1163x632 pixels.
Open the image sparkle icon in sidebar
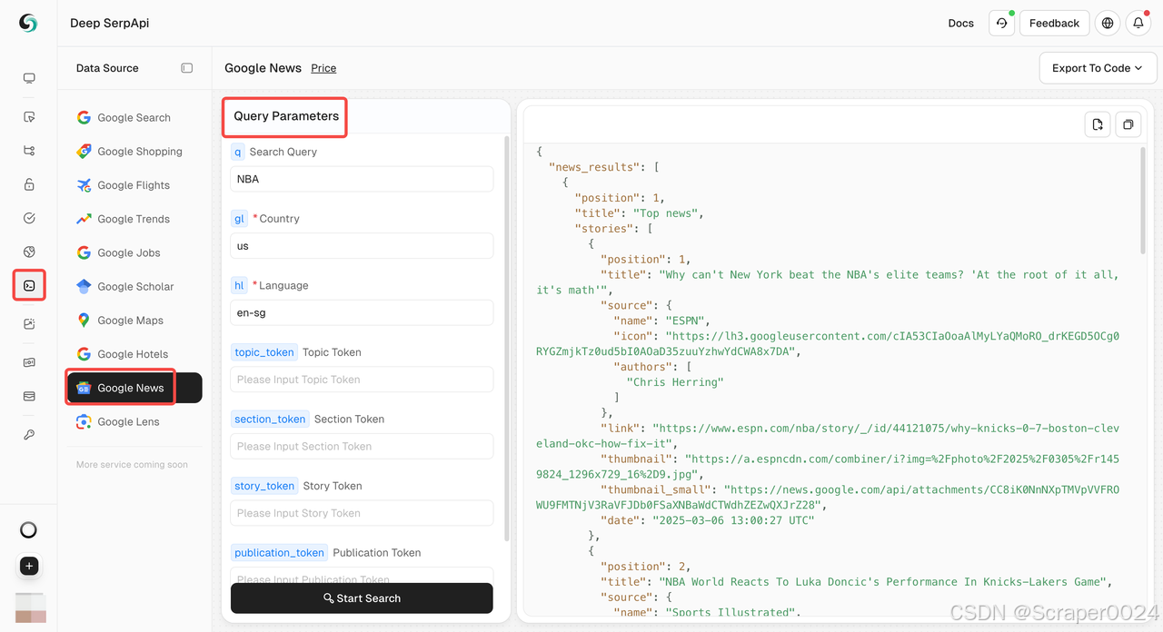(x=29, y=324)
